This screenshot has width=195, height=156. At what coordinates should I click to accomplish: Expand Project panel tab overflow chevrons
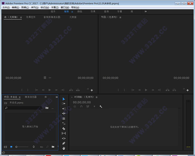57,97
